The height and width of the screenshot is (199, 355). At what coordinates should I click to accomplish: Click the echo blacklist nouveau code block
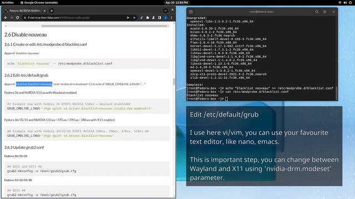coord(87,64)
